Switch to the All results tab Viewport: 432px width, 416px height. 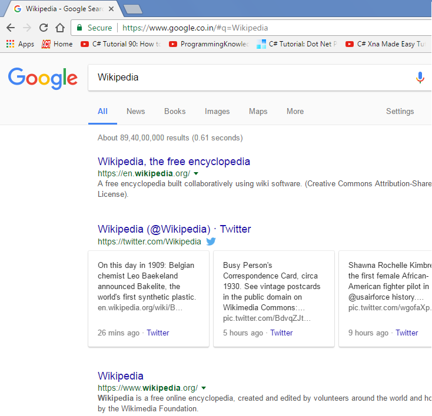point(102,112)
